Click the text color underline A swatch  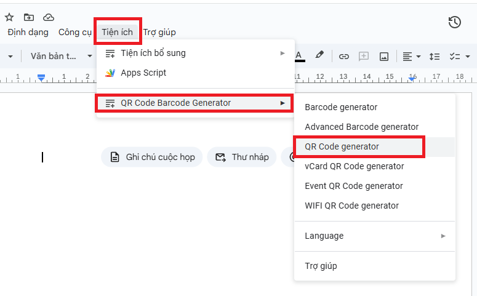pyautogui.click(x=299, y=56)
